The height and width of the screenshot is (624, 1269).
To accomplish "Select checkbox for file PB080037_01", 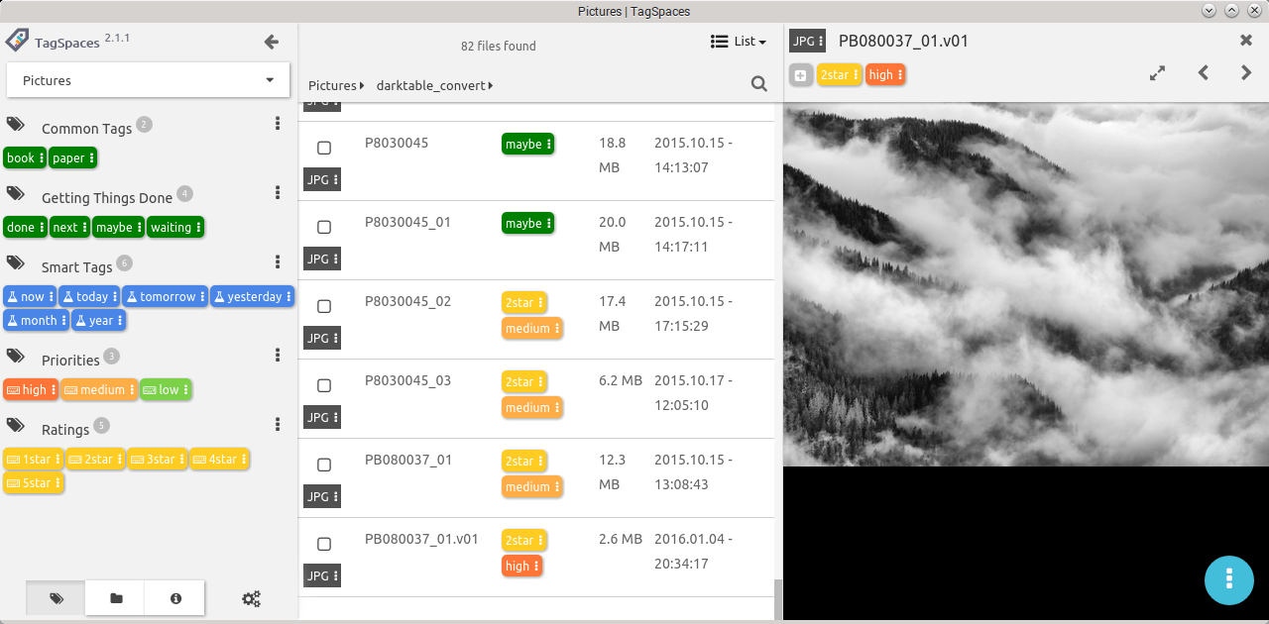I will pyautogui.click(x=324, y=465).
